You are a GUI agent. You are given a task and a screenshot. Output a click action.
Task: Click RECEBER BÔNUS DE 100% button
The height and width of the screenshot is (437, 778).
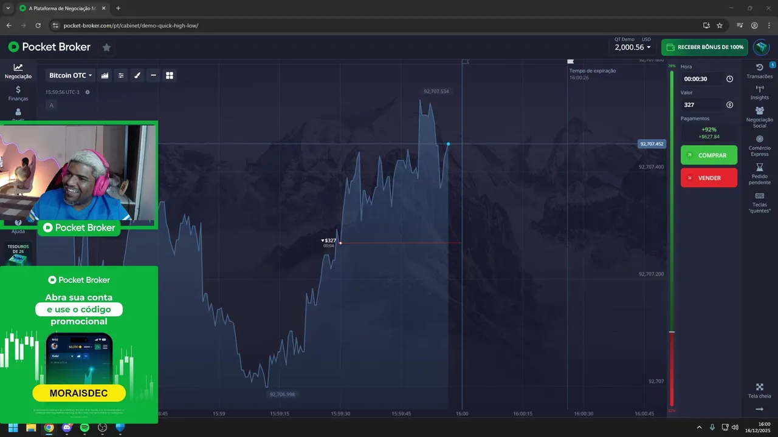[x=704, y=47]
